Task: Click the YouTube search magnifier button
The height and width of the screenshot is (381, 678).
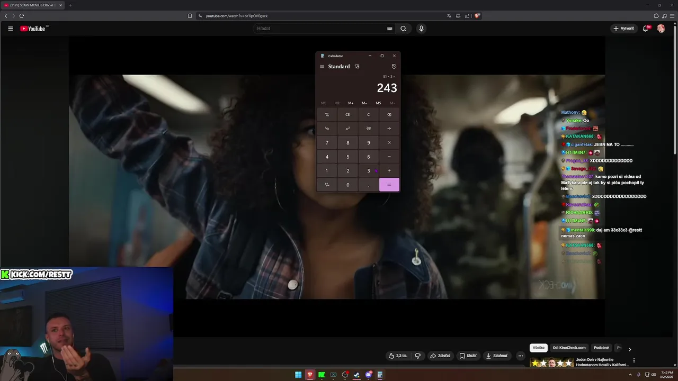Action: [403, 29]
